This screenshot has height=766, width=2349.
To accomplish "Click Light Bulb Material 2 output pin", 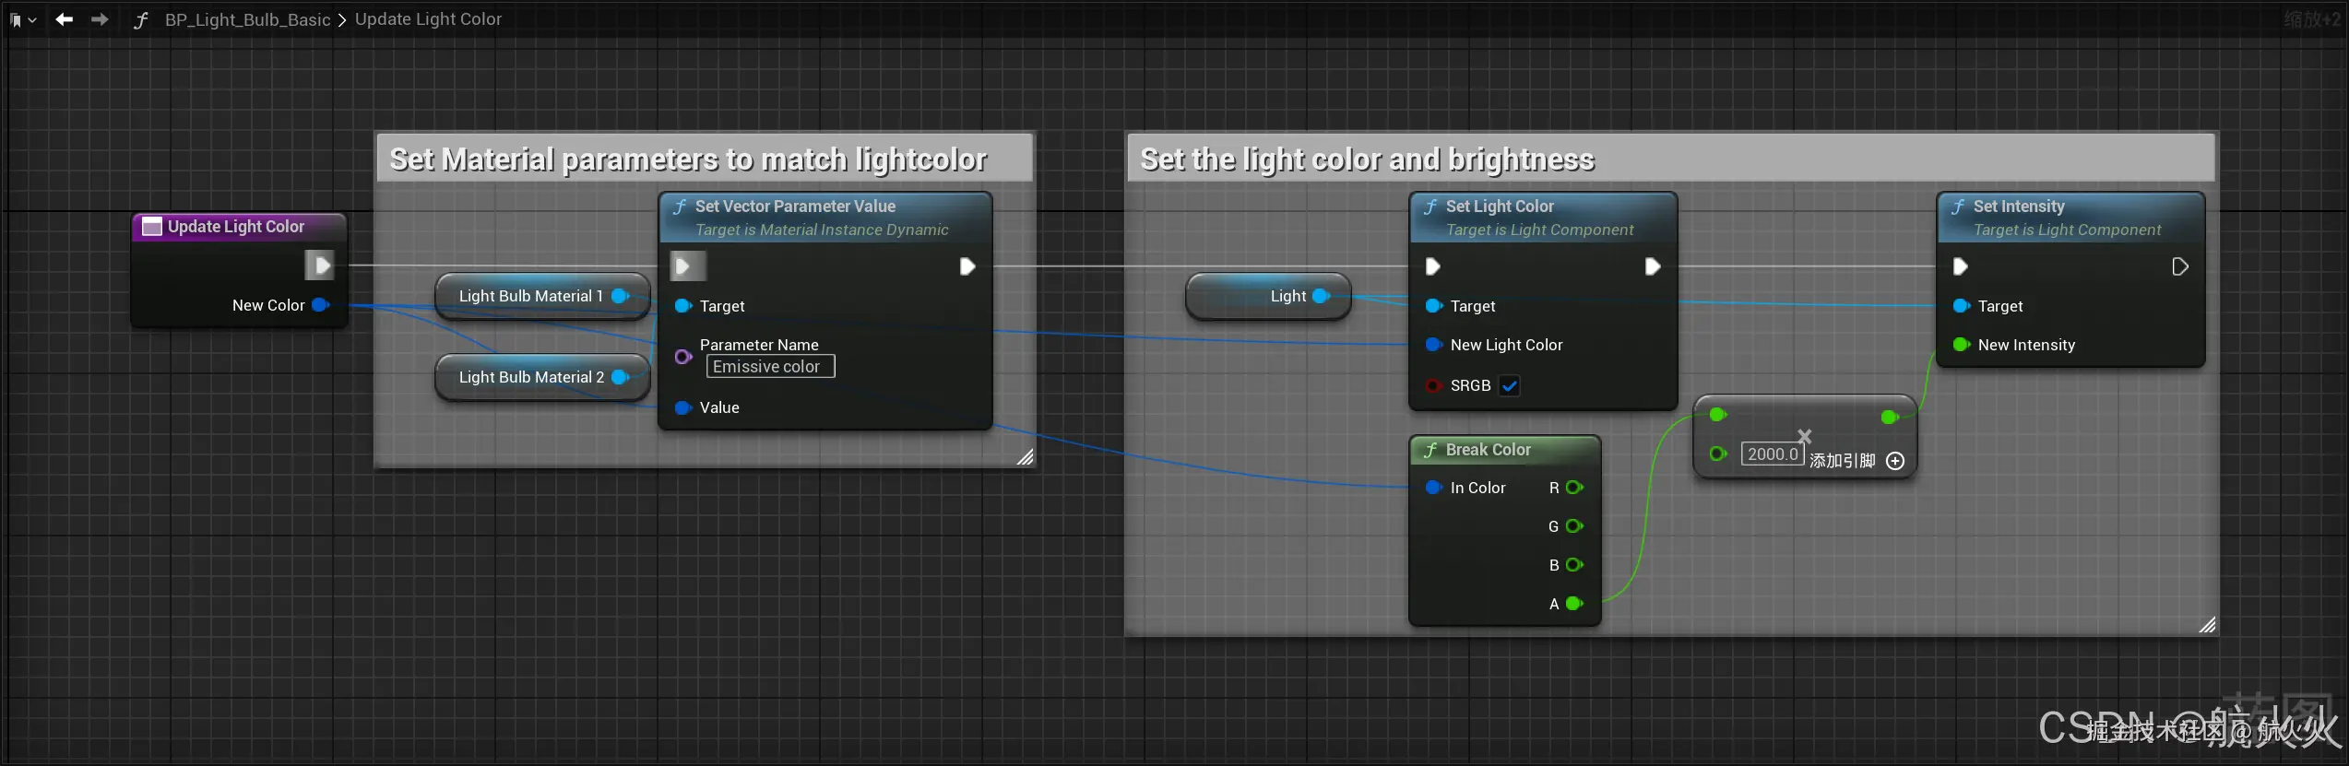I will pyautogui.click(x=621, y=377).
